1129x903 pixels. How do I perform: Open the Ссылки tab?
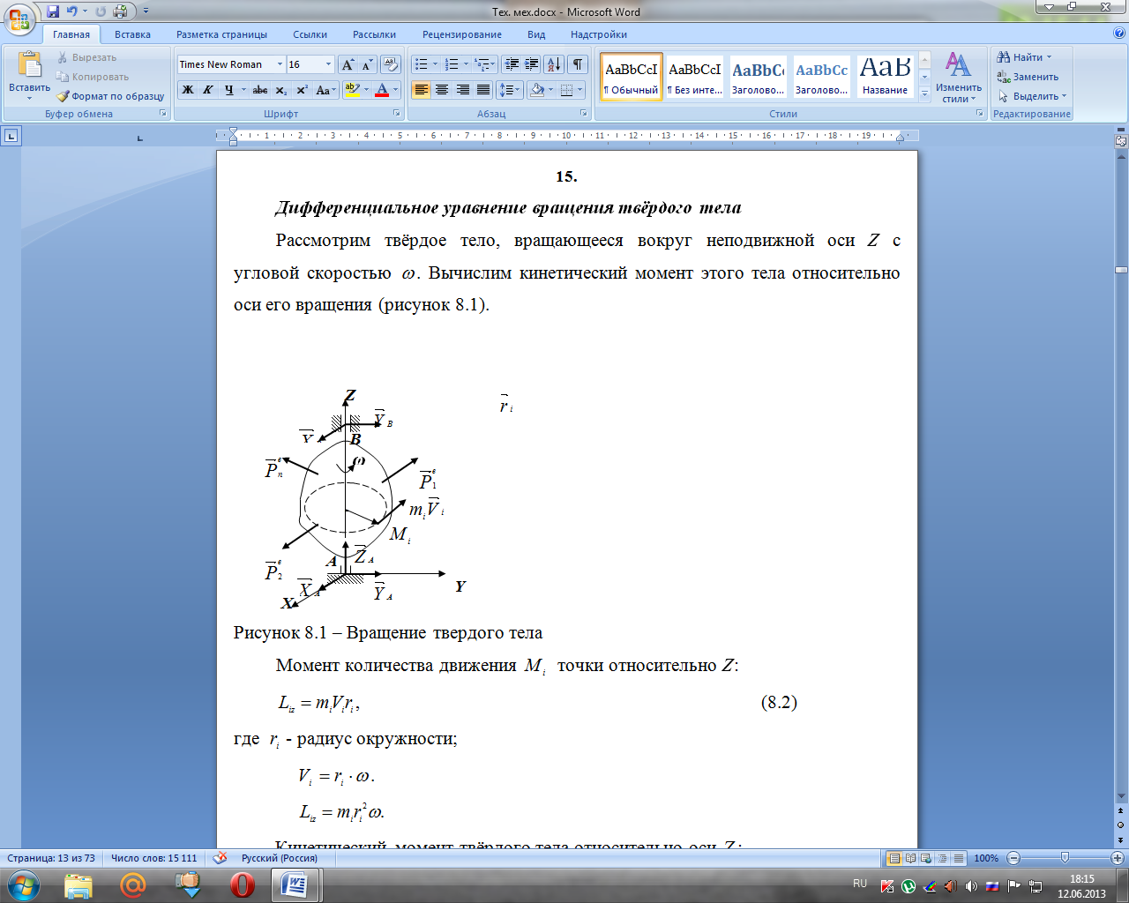point(310,34)
